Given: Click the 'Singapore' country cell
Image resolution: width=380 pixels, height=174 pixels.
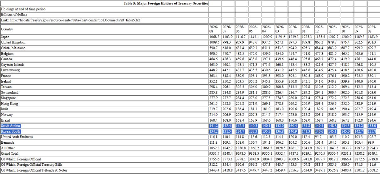Looking at the screenshot, I should [x=104, y=98].
